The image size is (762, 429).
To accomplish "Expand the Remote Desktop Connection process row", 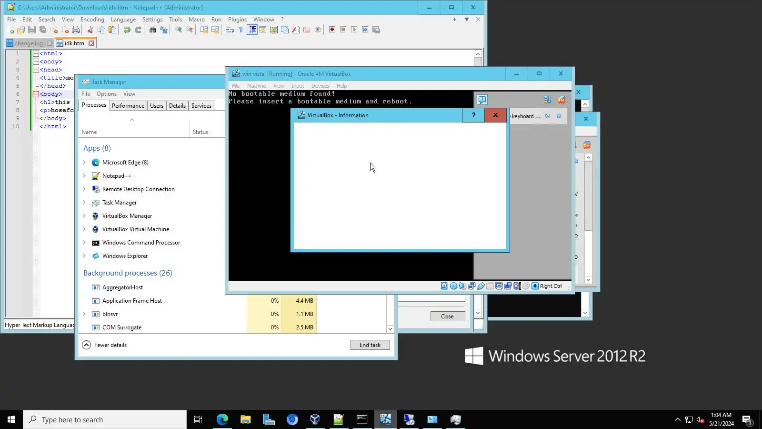I will click(x=84, y=189).
